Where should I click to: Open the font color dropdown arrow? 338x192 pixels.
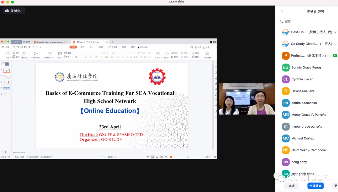[114, 57]
